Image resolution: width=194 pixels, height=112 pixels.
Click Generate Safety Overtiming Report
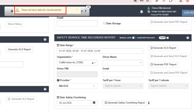point(125,103)
